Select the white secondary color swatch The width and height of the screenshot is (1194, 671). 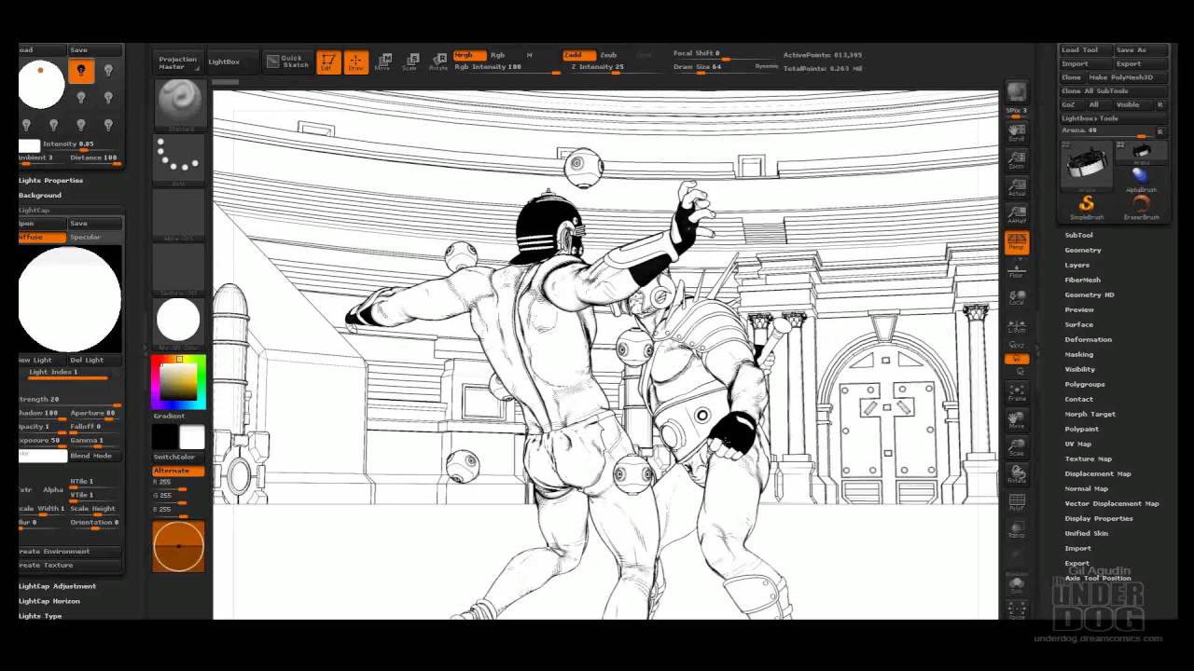tap(191, 437)
